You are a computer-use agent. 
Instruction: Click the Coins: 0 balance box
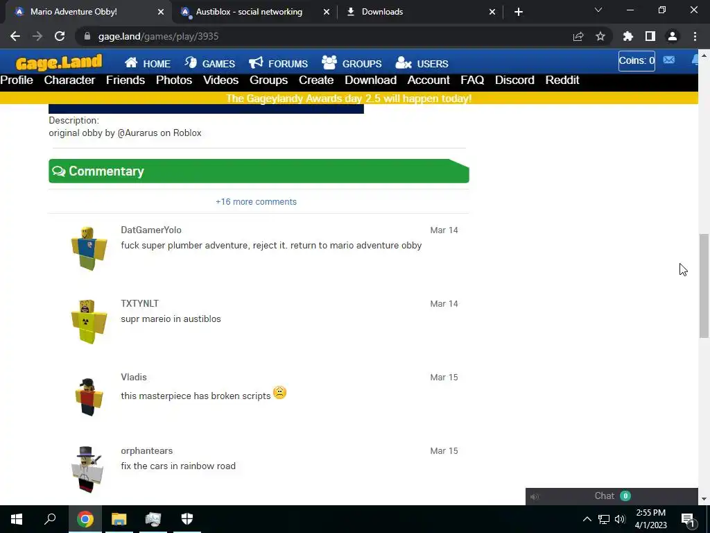click(637, 61)
